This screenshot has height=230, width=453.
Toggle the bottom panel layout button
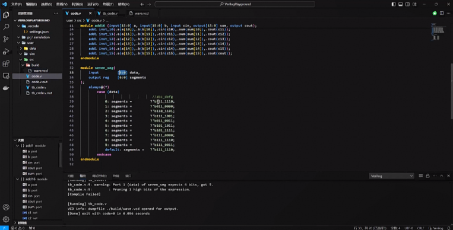400,4
